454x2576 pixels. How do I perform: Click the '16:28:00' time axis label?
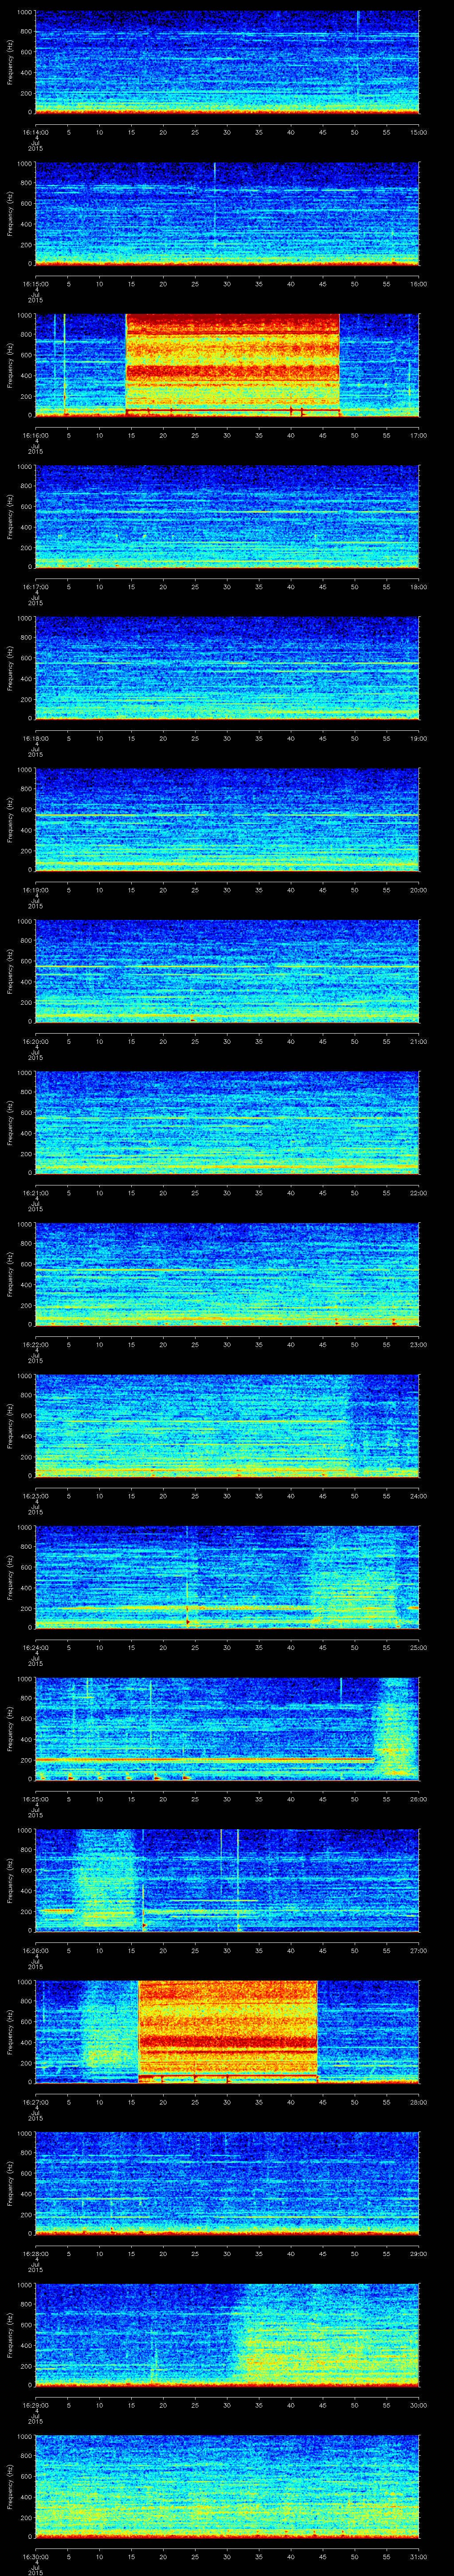click(x=35, y=2254)
